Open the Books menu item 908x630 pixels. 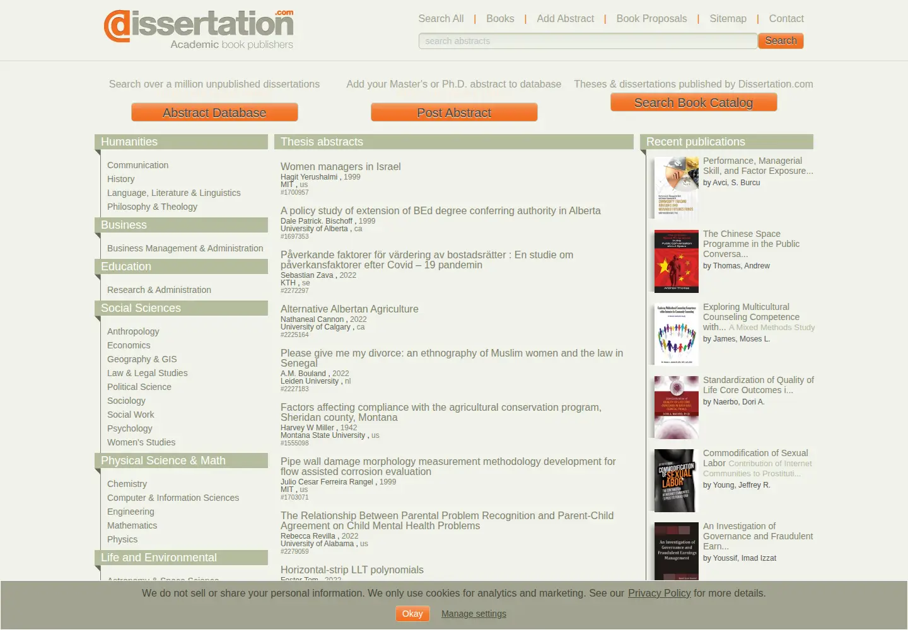pyautogui.click(x=500, y=19)
